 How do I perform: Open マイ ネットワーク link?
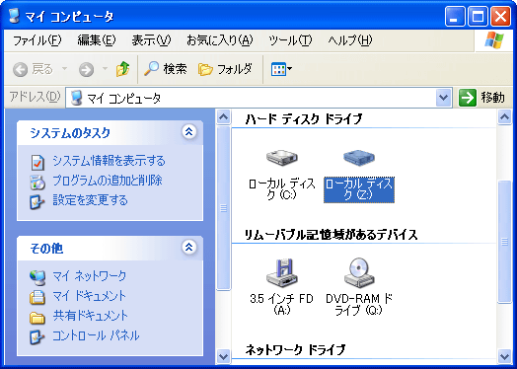90,276
